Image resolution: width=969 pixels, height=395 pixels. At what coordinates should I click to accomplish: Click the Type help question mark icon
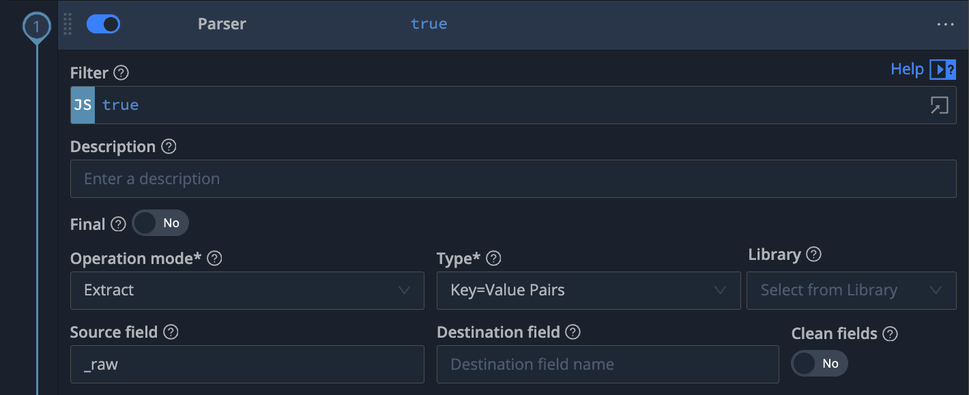click(493, 259)
